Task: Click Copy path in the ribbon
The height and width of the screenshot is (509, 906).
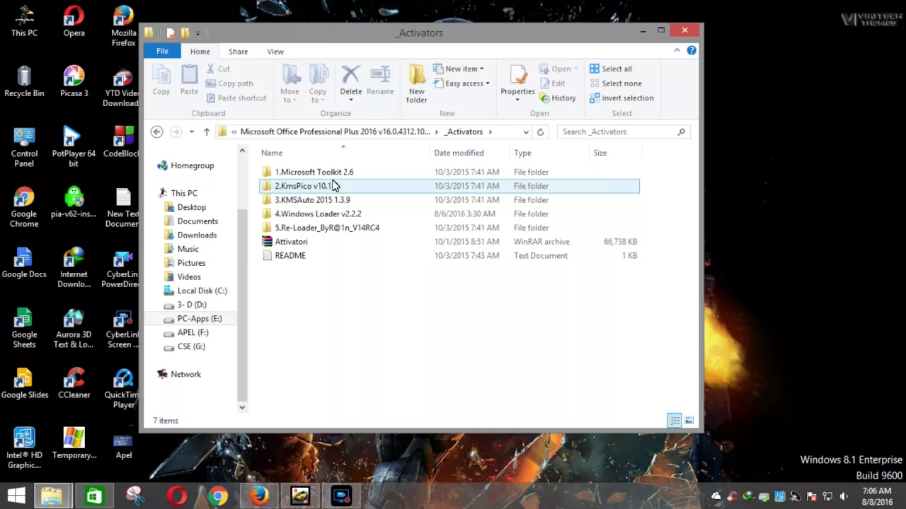Action: 229,83
